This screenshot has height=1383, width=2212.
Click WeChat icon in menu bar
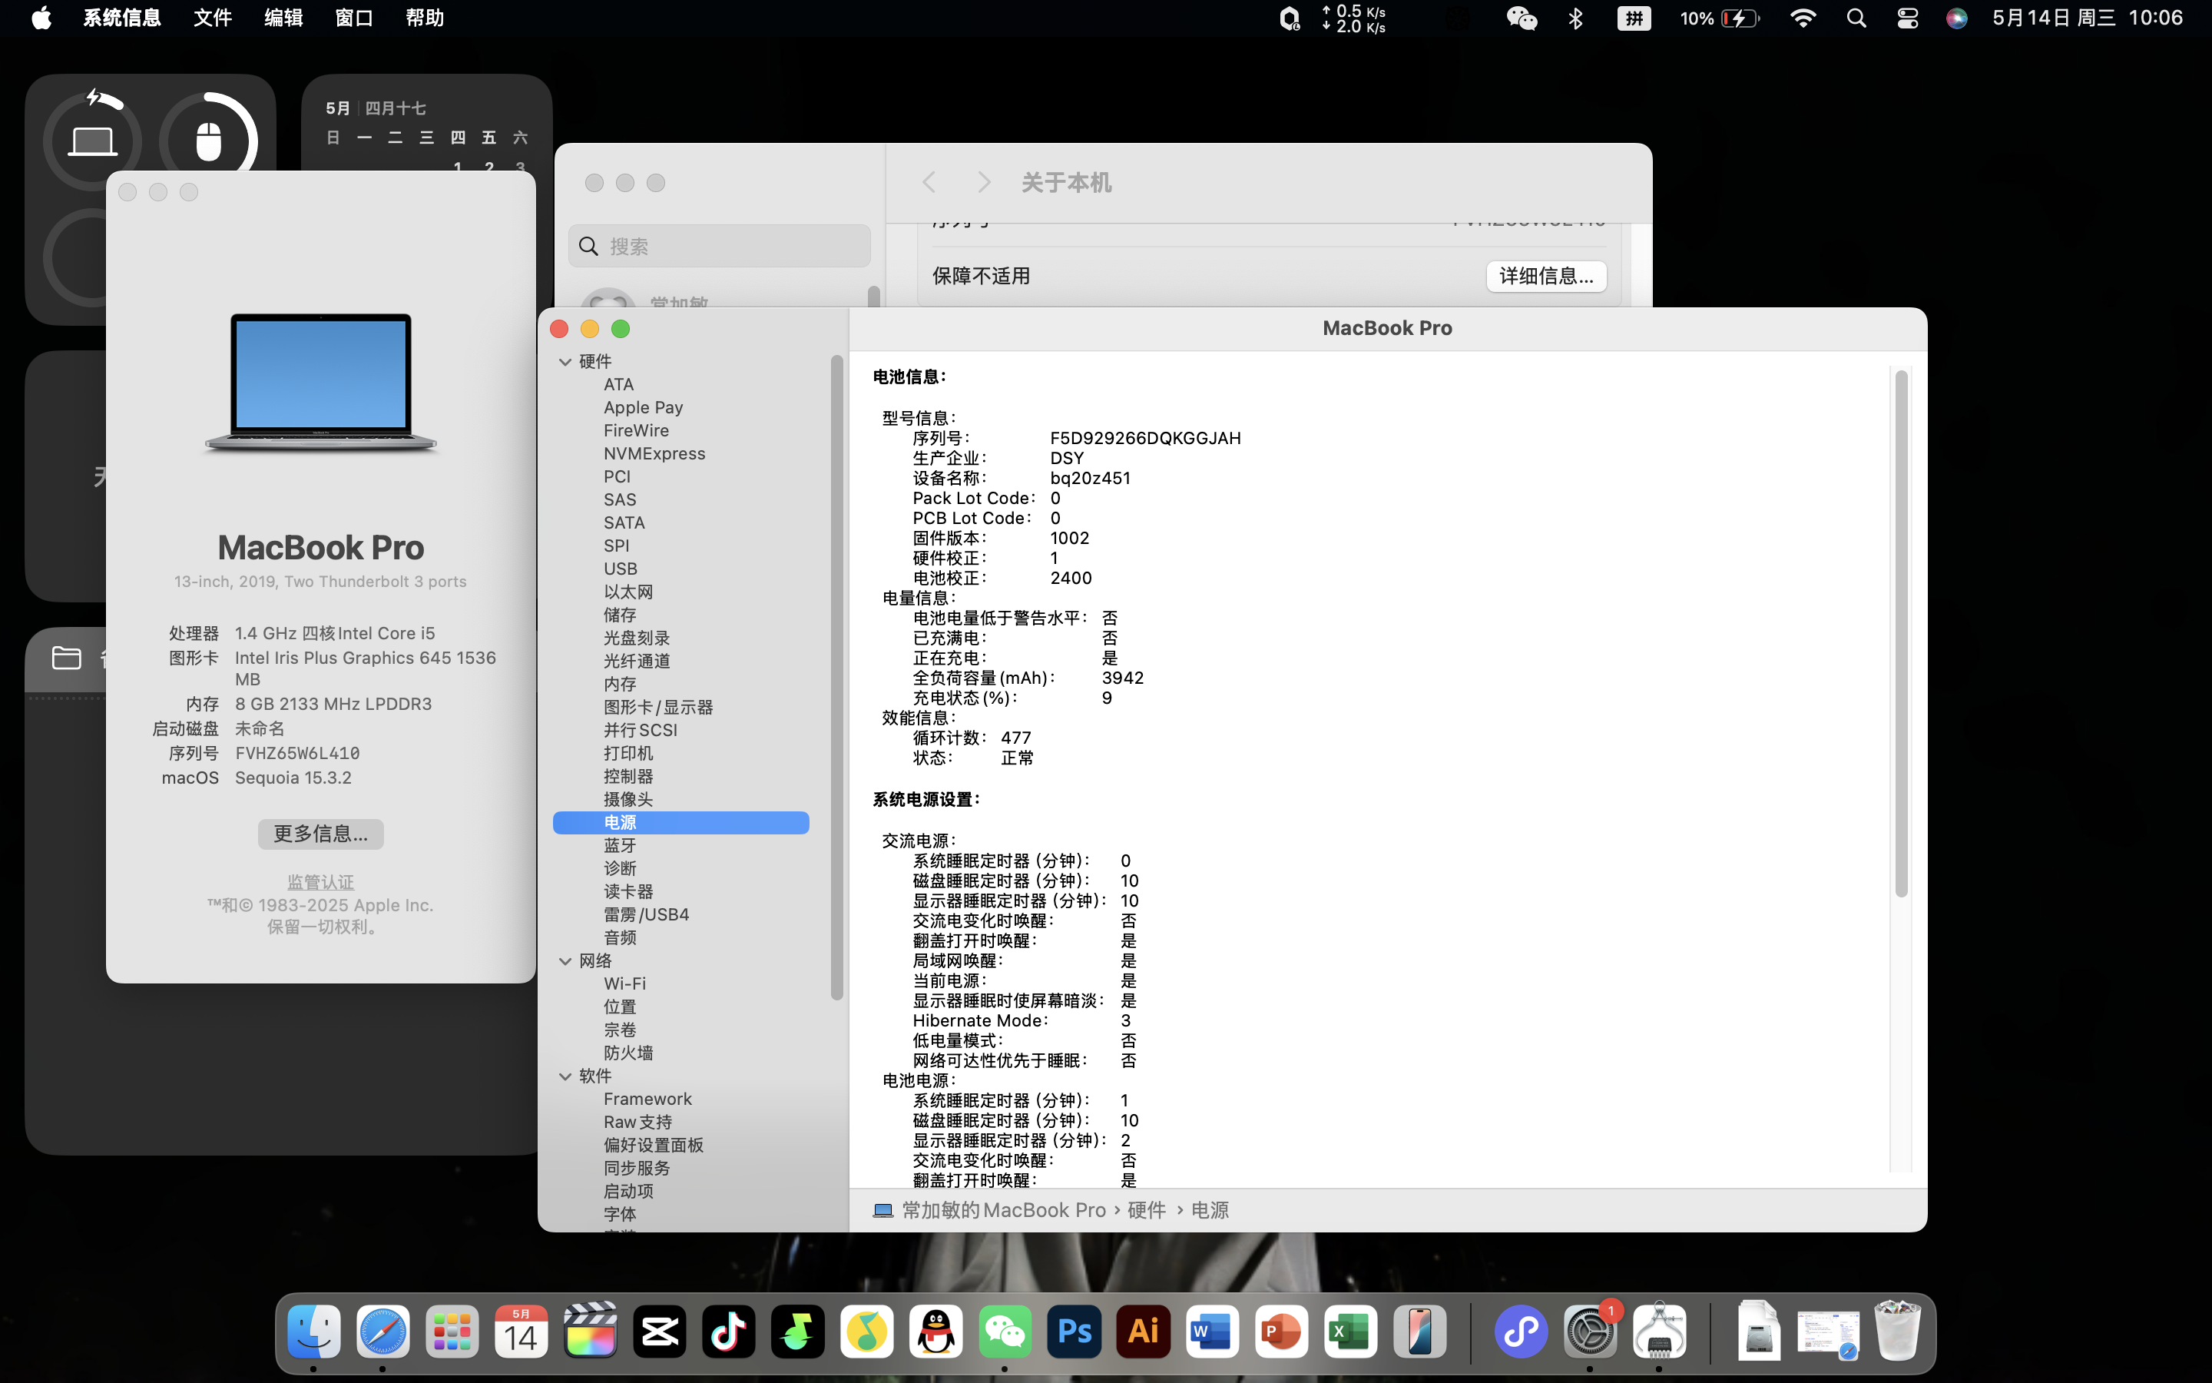point(1522,18)
